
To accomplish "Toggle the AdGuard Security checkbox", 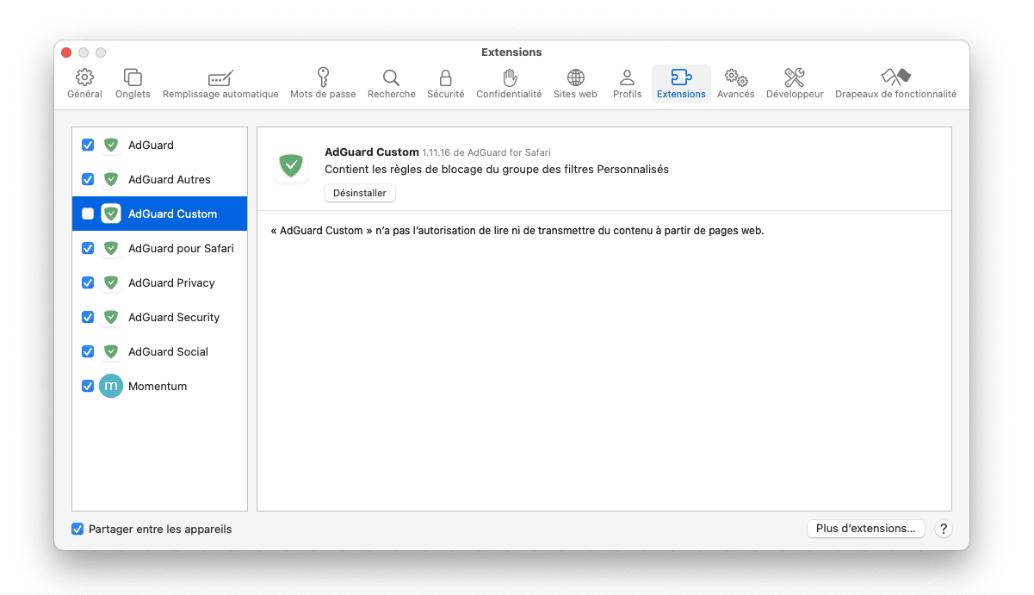I will click(x=88, y=317).
